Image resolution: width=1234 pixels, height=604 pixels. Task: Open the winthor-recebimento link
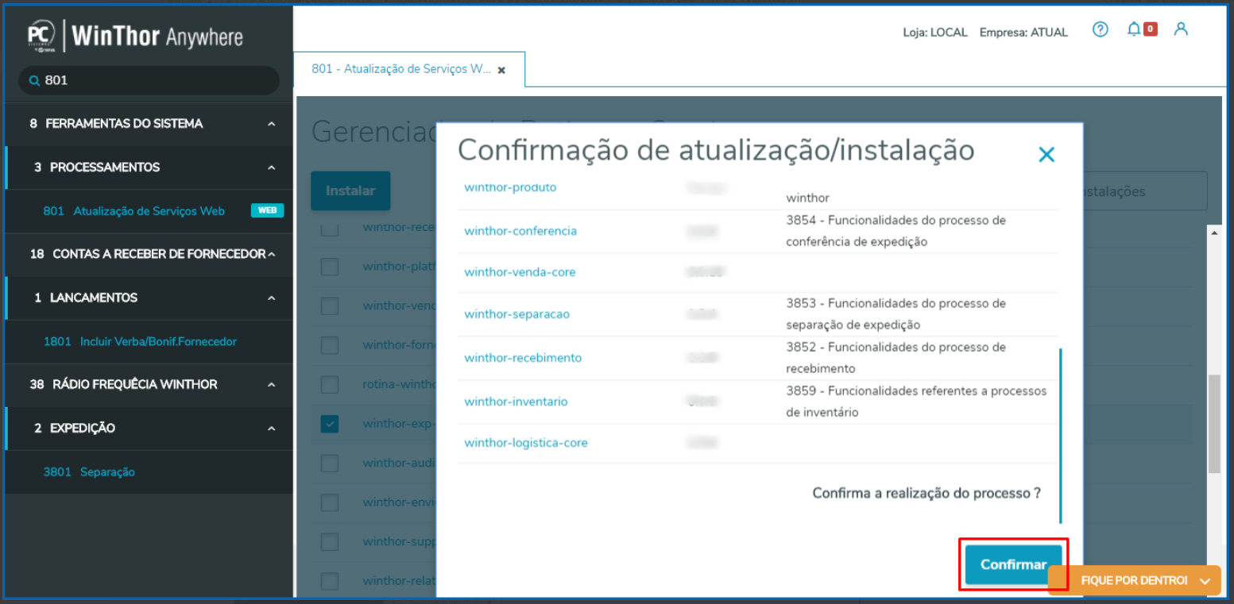point(523,358)
